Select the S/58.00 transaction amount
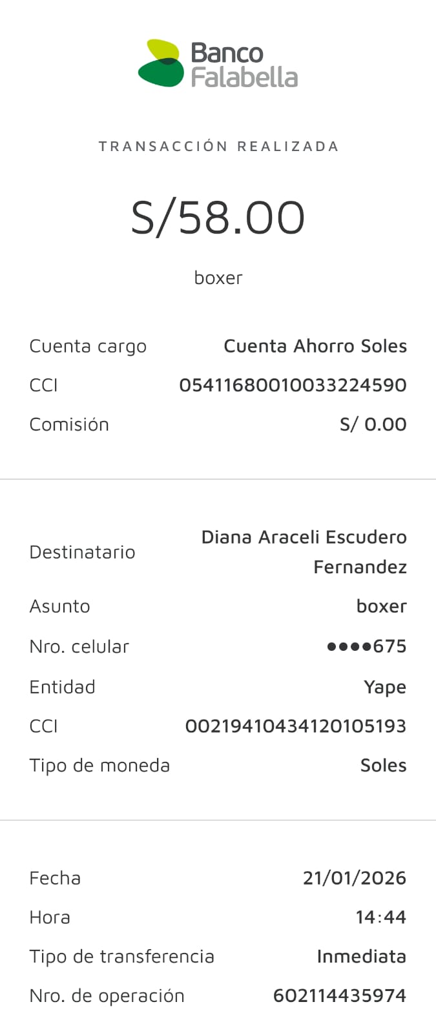 (x=218, y=218)
